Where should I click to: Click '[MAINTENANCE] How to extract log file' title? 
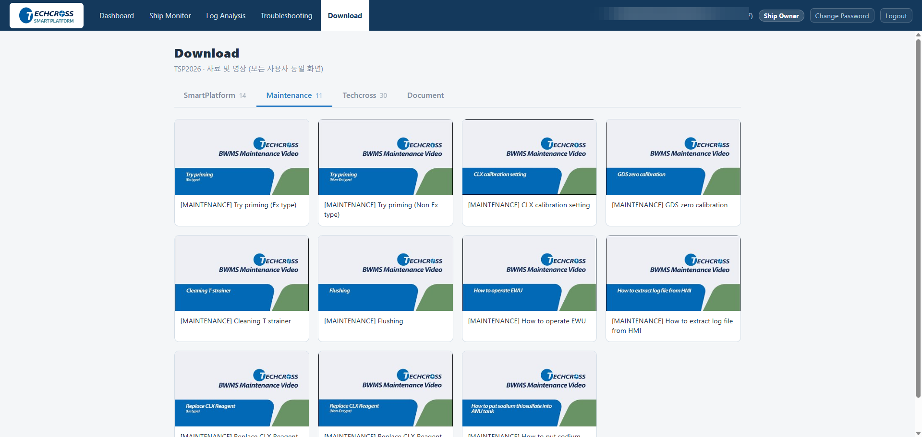672,326
